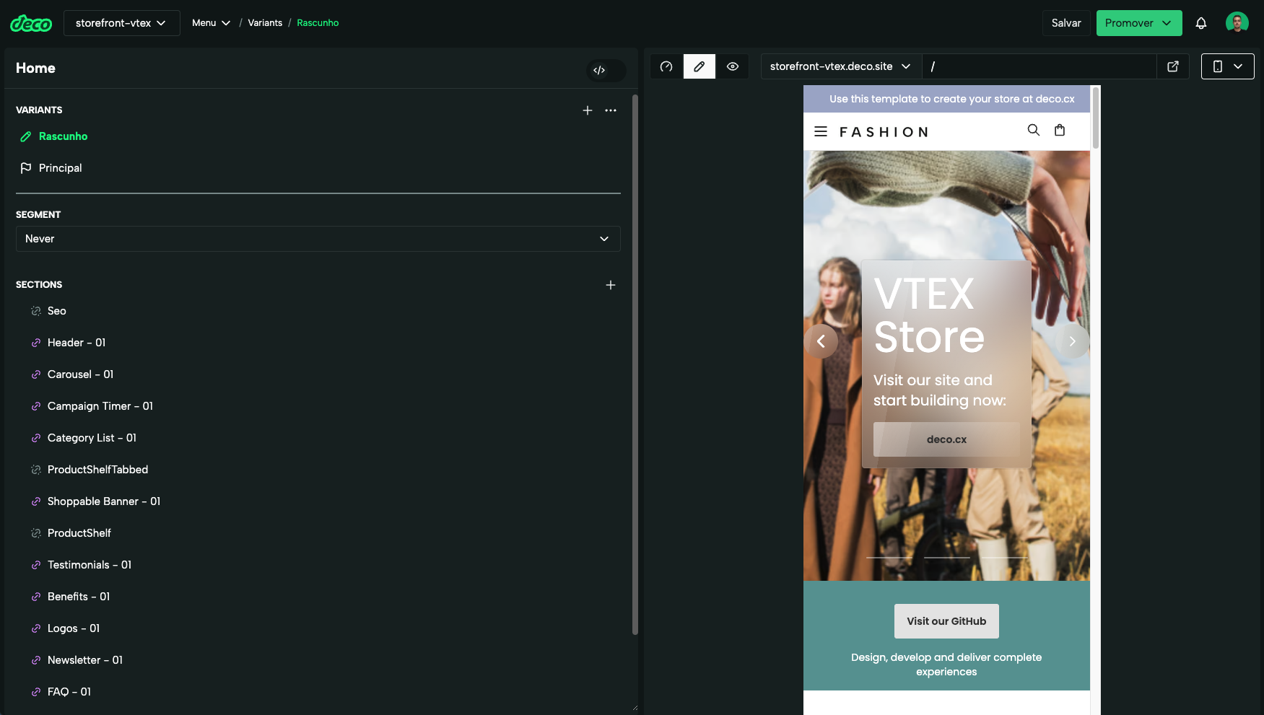Image resolution: width=1264 pixels, height=715 pixels.
Task: Add a new variant with plus icon
Action: pos(588,110)
